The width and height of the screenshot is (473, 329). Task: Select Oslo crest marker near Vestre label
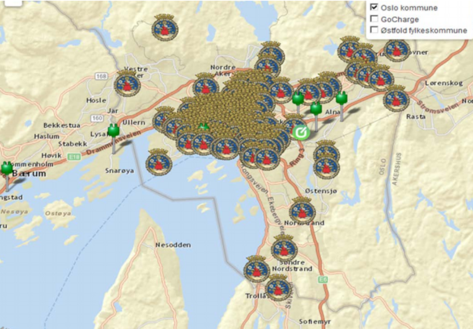point(128,84)
